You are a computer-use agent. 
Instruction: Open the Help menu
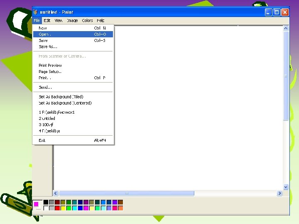pos(100,20)
